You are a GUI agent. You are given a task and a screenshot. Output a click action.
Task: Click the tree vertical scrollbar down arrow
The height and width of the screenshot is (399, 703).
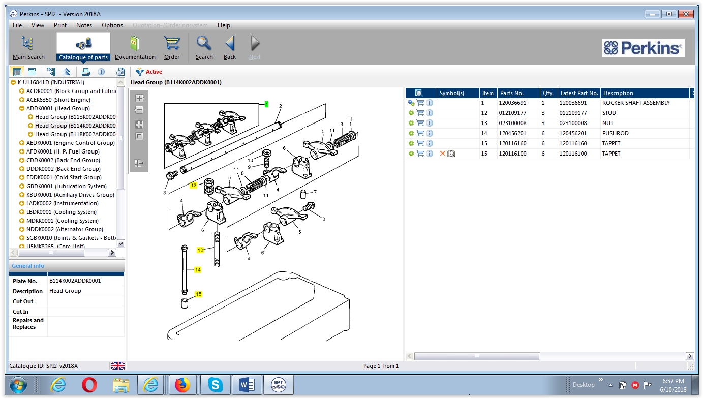pyautogui.click(x=120, y=243)
